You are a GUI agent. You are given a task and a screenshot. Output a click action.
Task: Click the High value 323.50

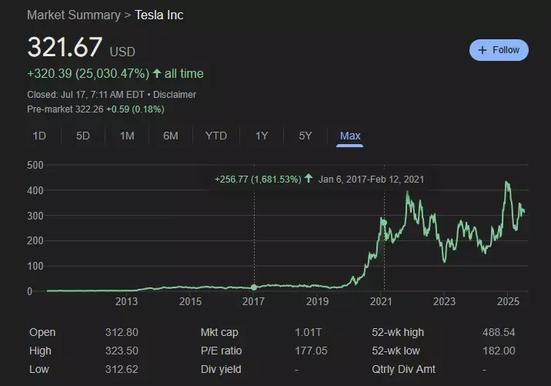122,351
